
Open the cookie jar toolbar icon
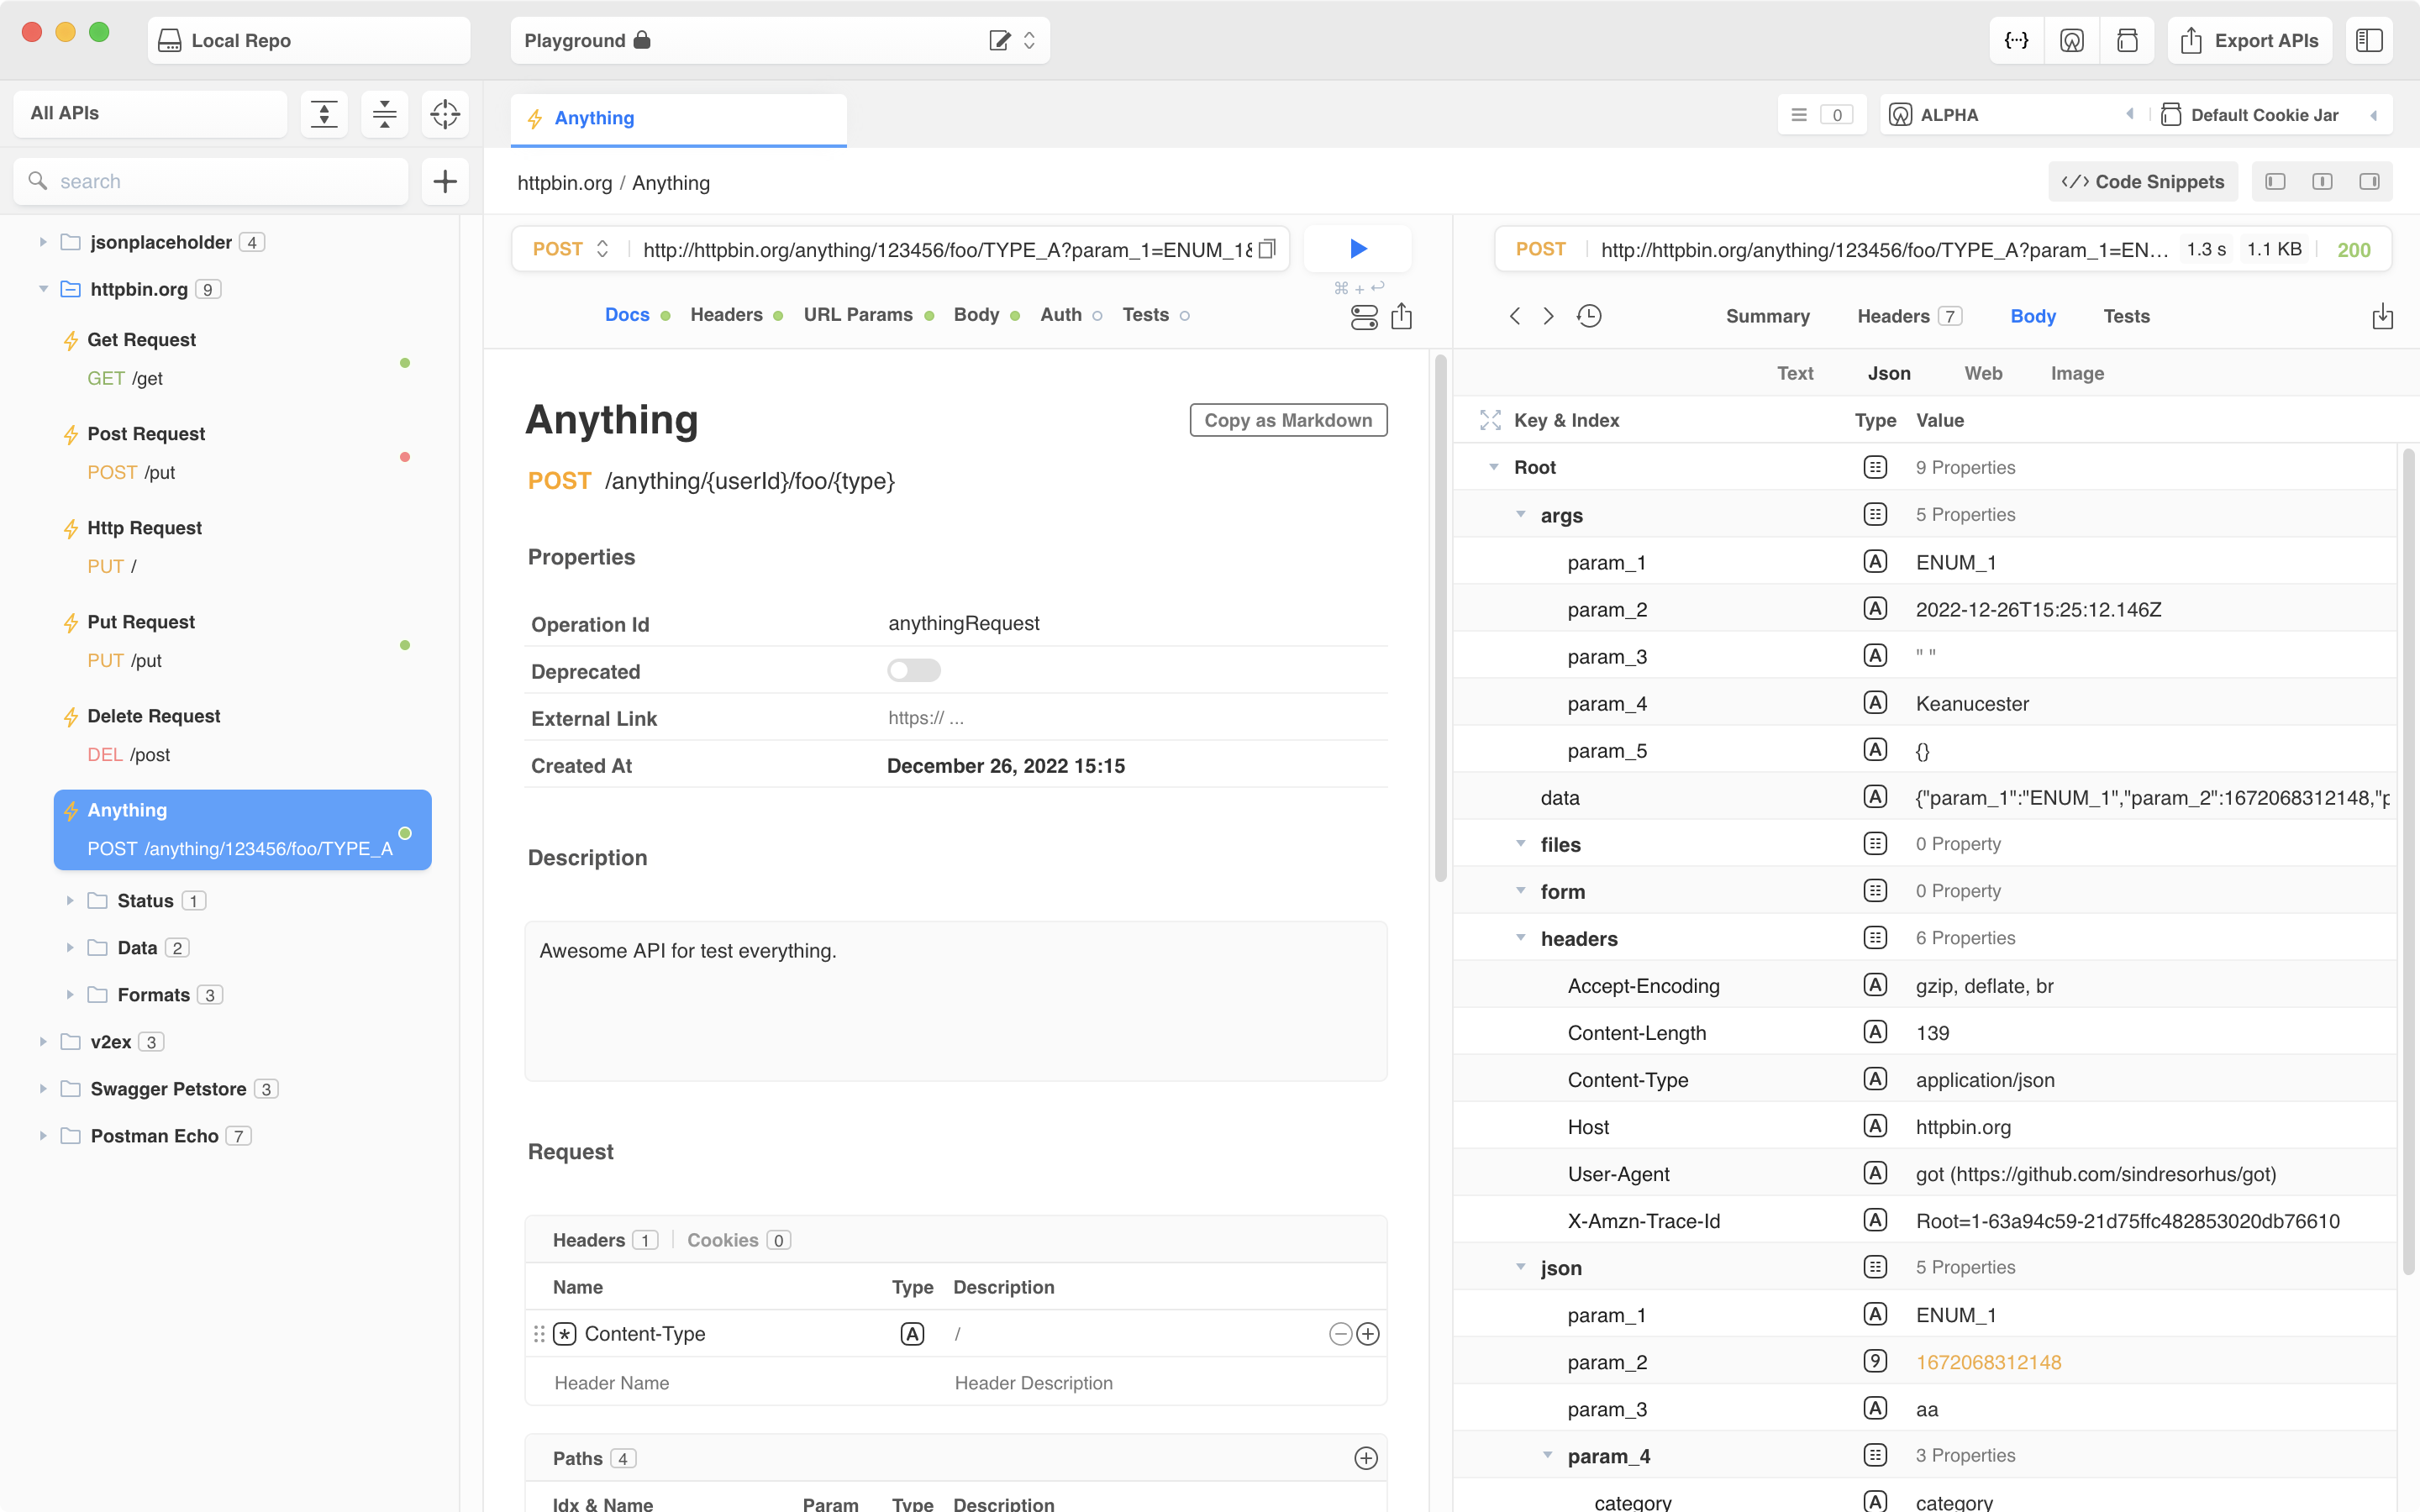(2127, 40)
